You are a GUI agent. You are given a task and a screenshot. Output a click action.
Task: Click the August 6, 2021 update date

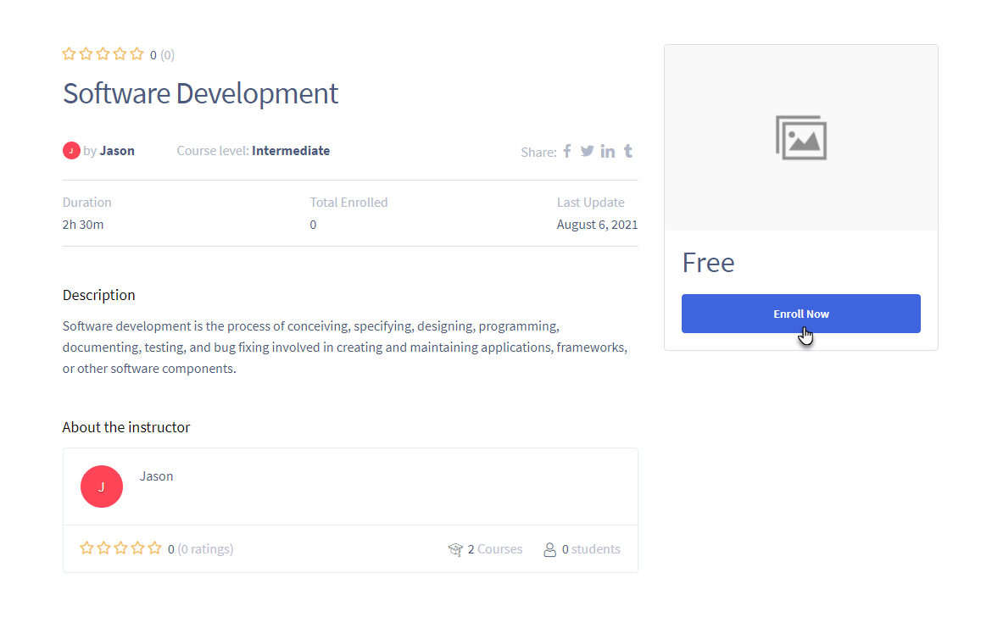[x=597, y=225]
